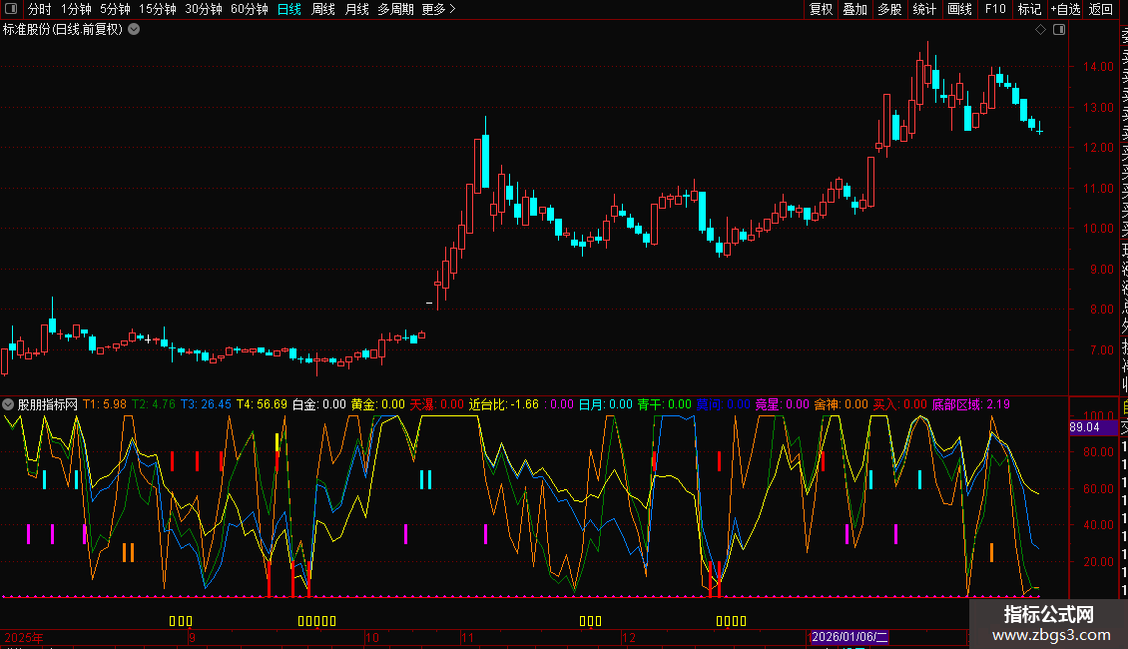Click the 返回 back button
The height and width of the screenshot is (649, 1128).
(1101, 9)
